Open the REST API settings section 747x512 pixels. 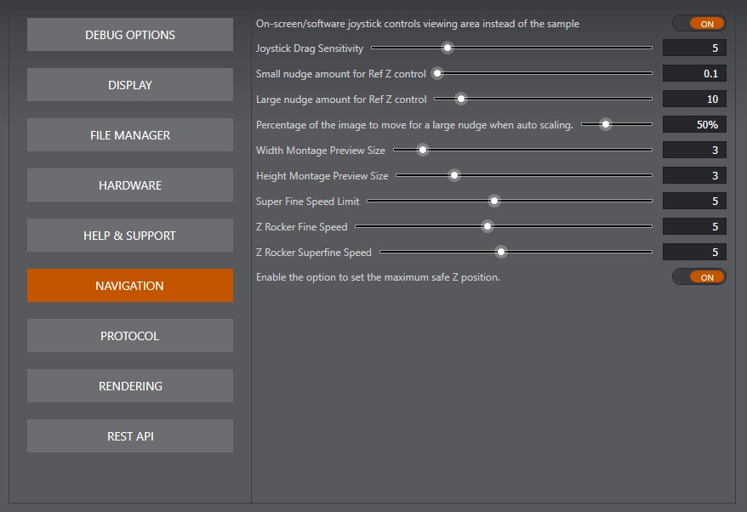coord(129,436)
